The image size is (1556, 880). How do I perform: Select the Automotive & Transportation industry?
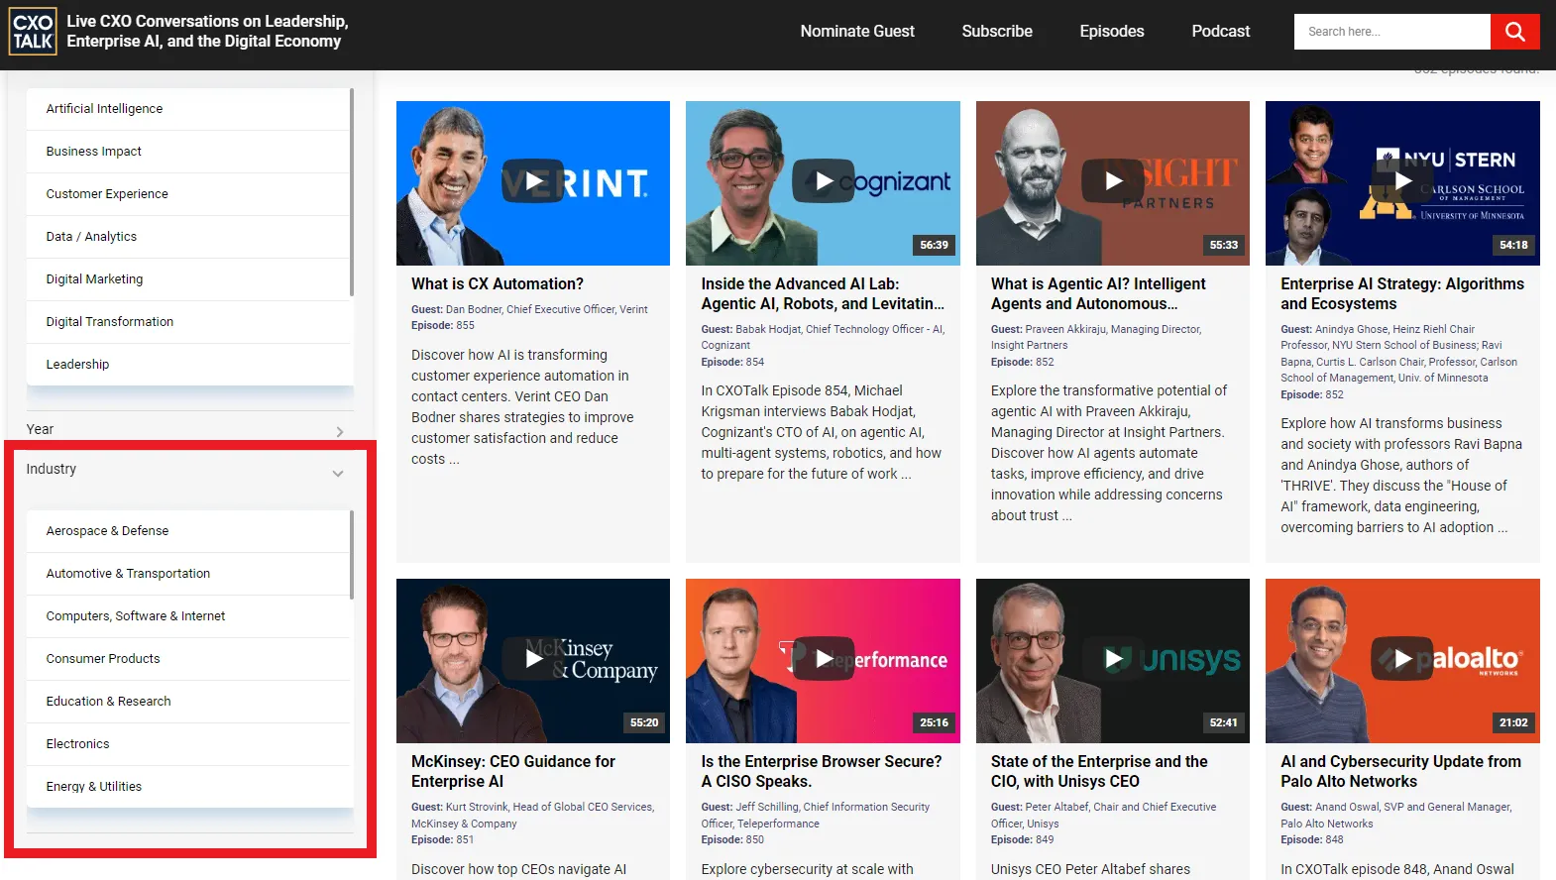(188, 574)
